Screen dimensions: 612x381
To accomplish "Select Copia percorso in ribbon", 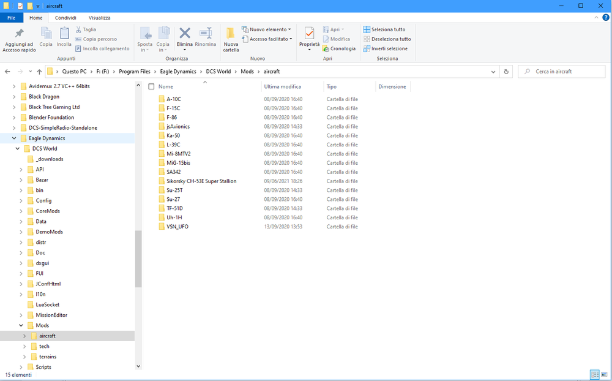I will tap(96, 39).
